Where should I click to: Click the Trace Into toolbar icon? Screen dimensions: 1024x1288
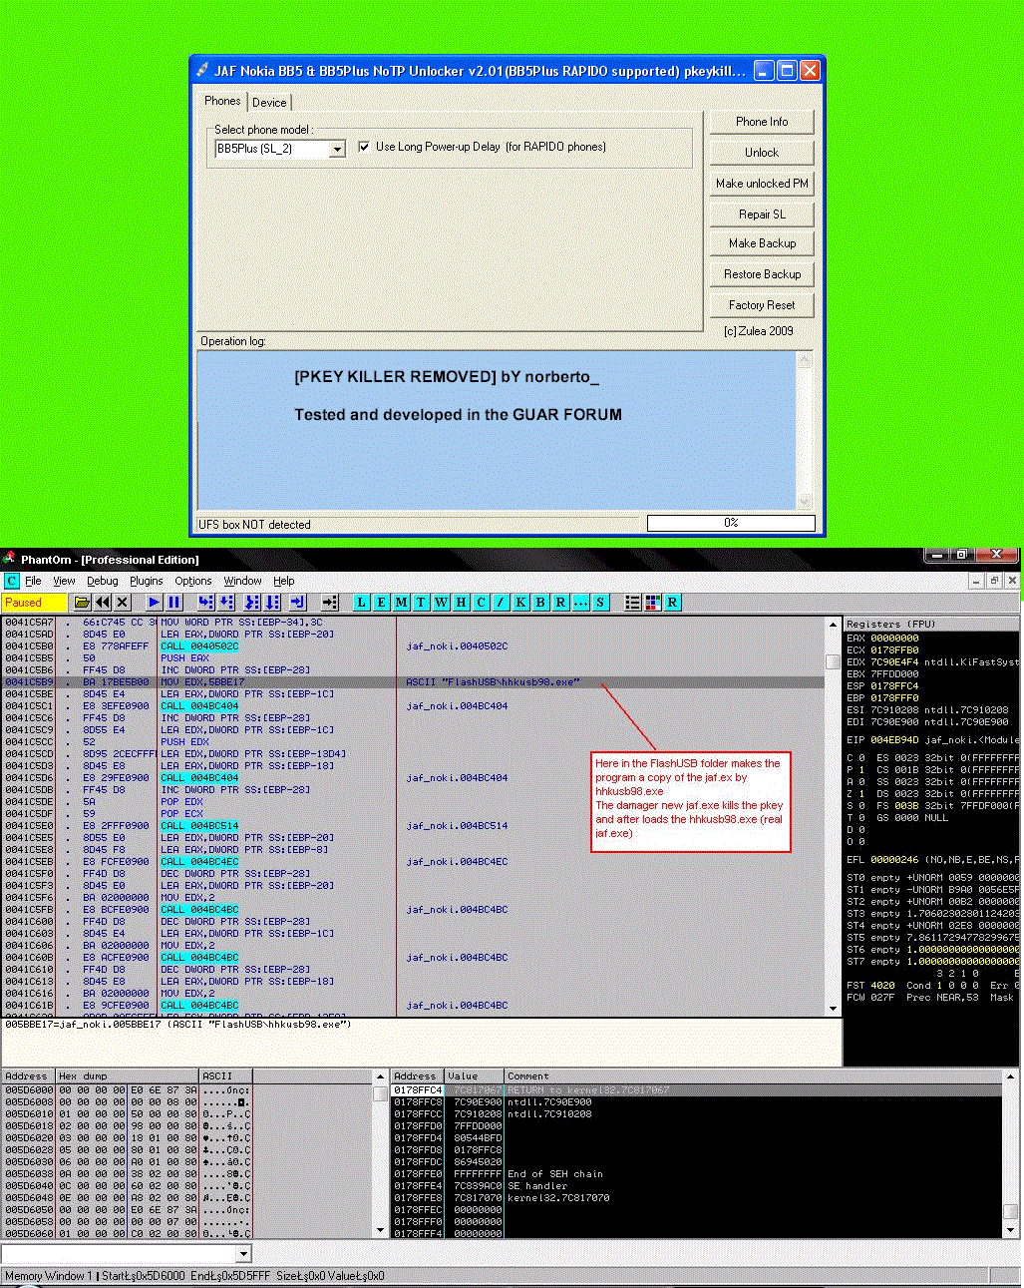click(x=251, y=603)
